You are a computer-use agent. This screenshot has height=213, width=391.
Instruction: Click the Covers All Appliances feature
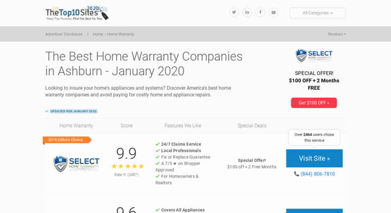[x=183, y=210]
